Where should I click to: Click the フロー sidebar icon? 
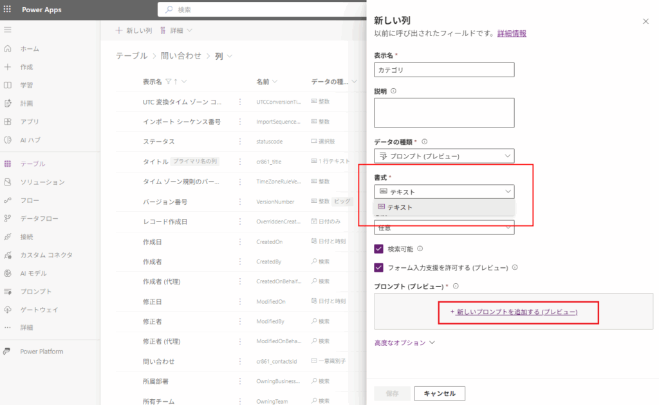pyautogui.click(x=8, y=200)
